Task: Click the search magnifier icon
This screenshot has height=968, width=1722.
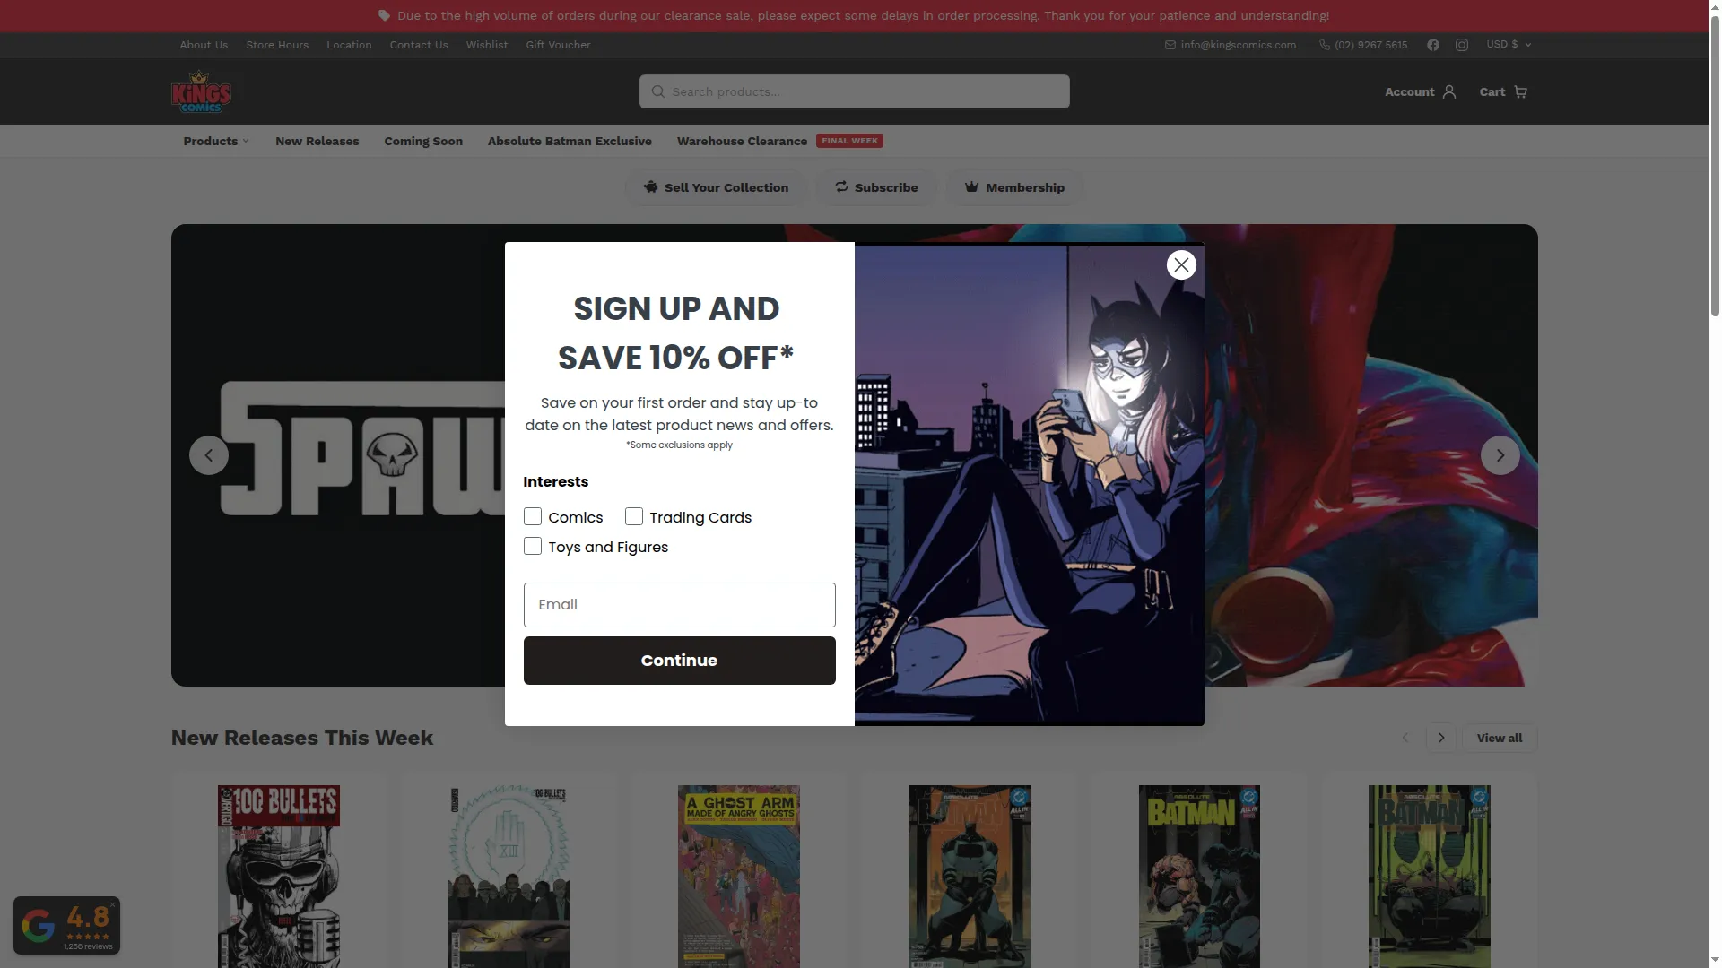Action: [658, 91]
